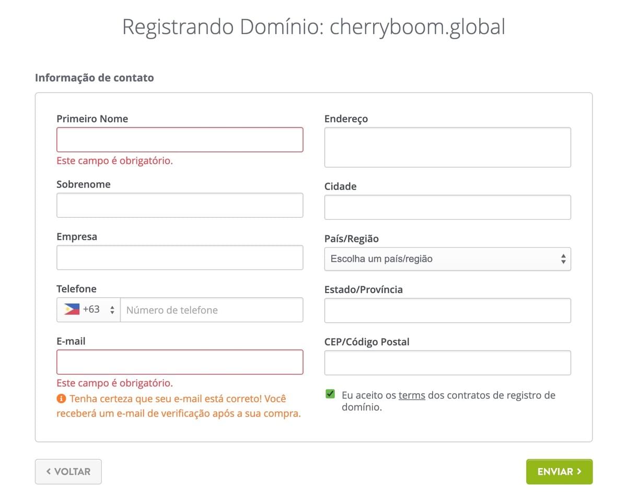
Task: Click VOLTAR to go back
Action: [68, 472]
